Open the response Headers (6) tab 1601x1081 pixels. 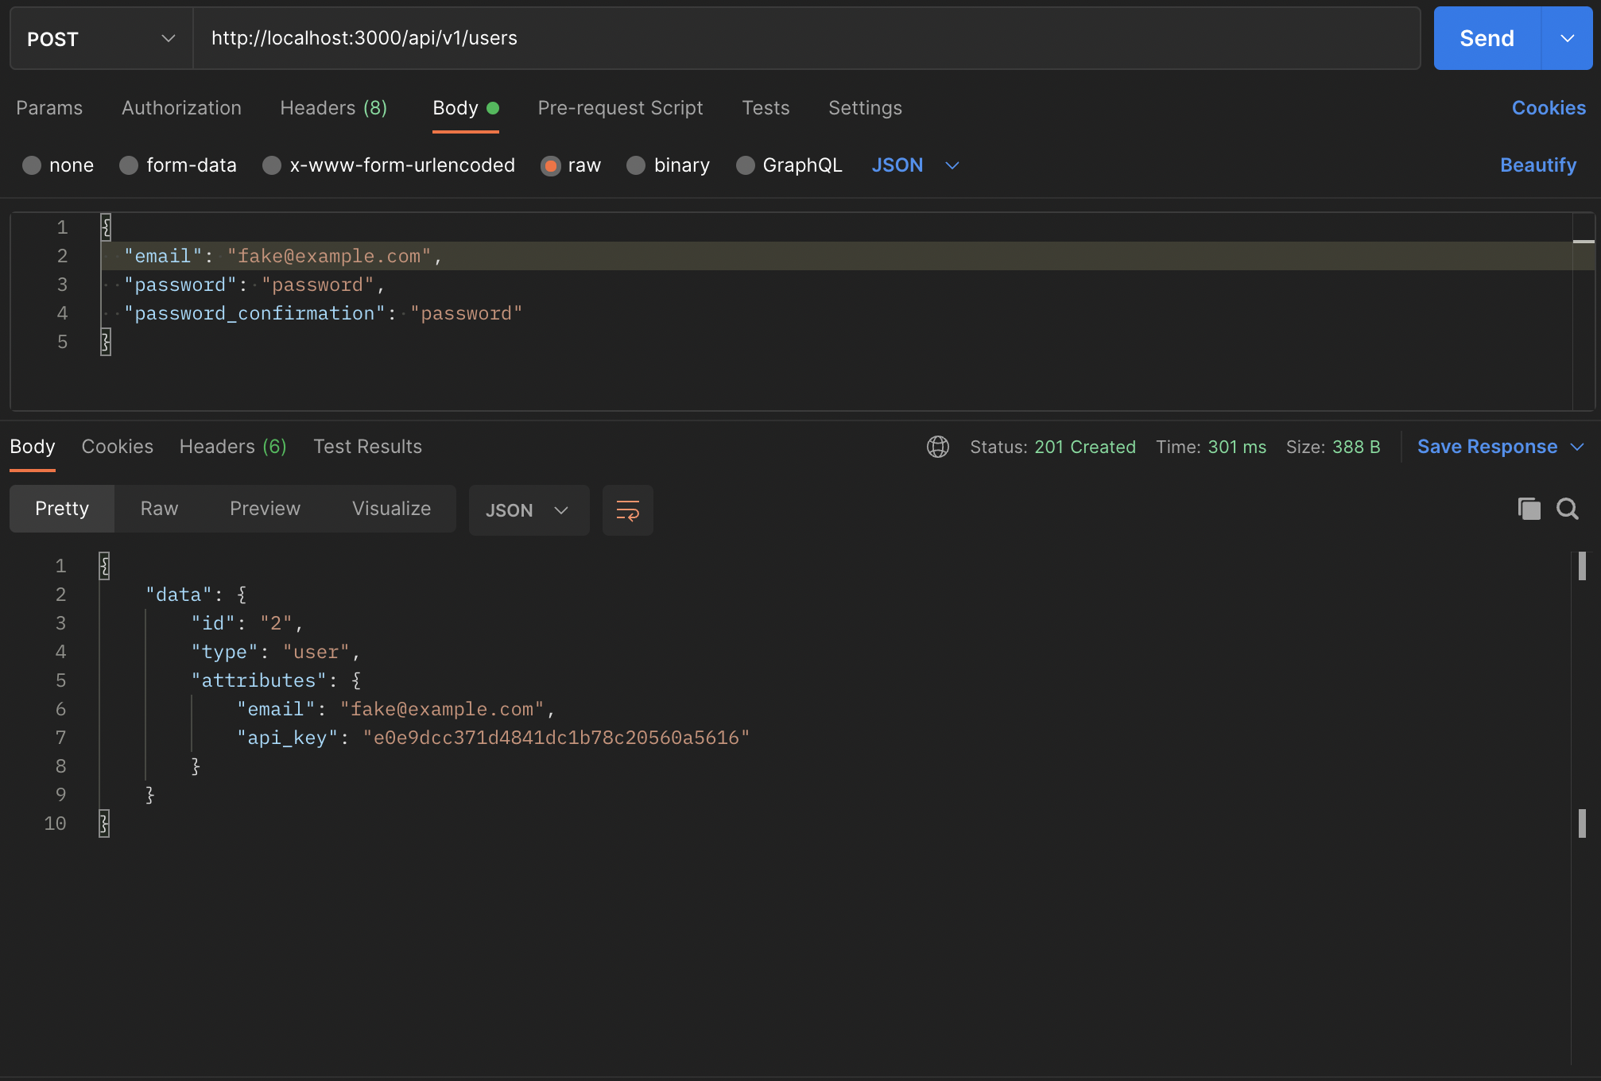click(233, 447)
